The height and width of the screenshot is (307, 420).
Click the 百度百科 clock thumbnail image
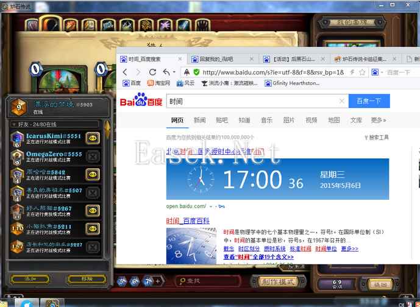click(191, 246)
